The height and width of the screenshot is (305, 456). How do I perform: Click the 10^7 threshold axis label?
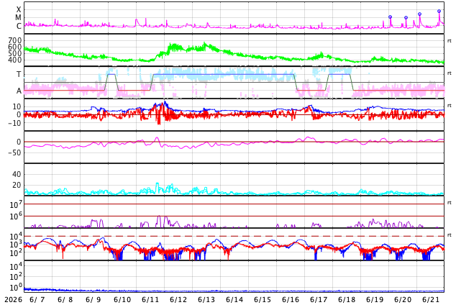pos(16,204)
